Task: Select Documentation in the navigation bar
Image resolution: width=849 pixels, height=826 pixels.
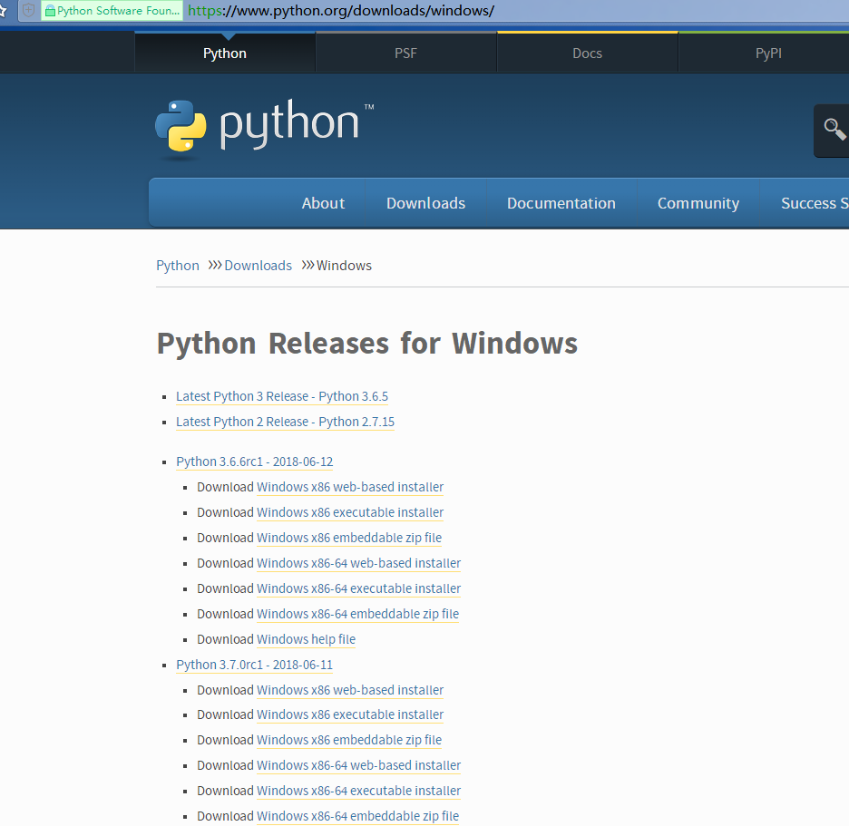Action: 561,203
